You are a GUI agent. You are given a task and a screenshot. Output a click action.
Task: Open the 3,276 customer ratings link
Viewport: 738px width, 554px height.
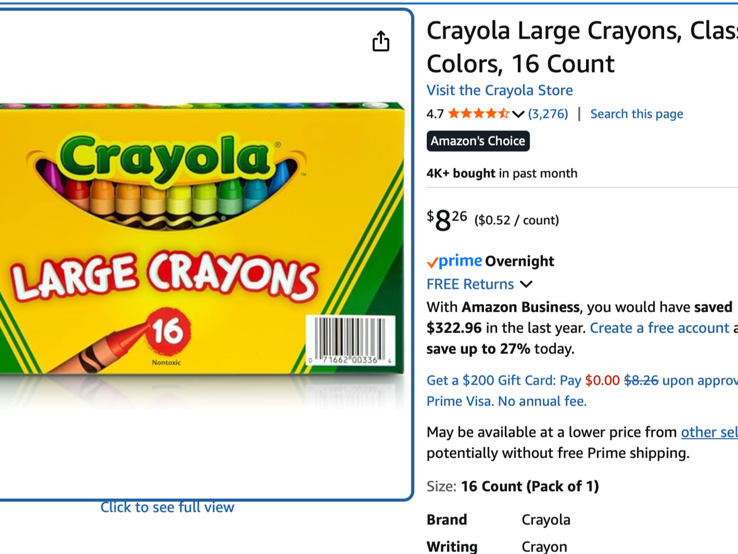(548, 114)
